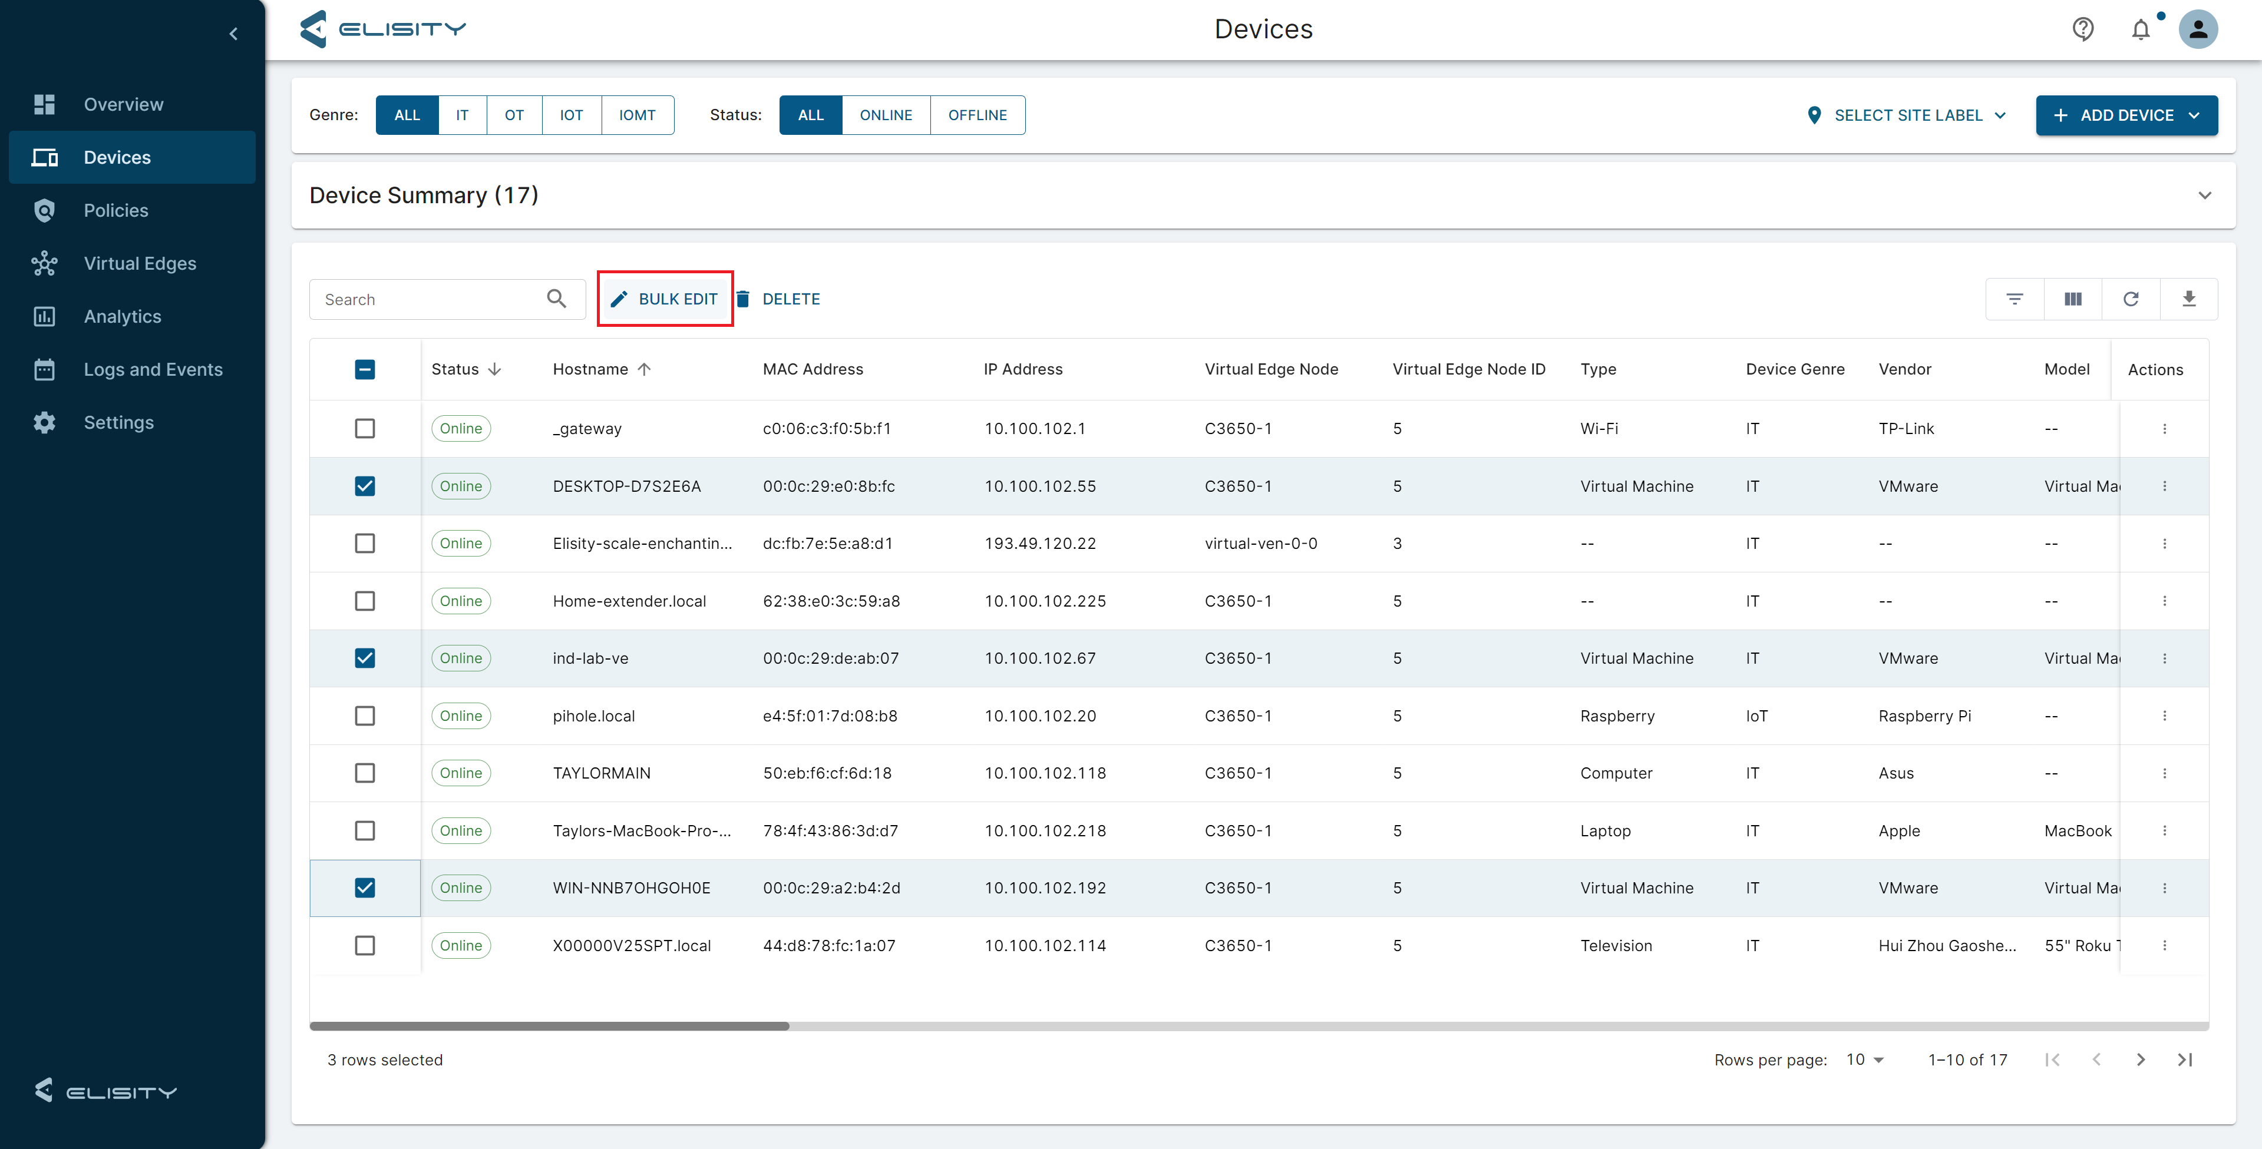The image size is (2262, 1149).
Task: Switch genre filter to IOT
Action: click(572, 115)
